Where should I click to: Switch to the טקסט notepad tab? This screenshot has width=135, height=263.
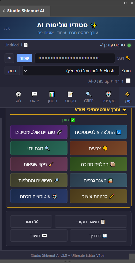(x=70, y=97)
